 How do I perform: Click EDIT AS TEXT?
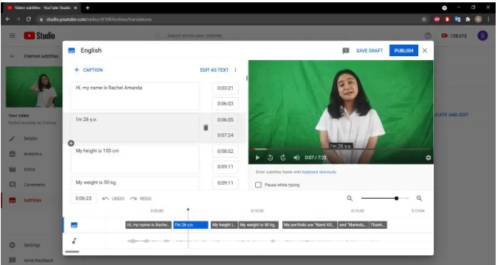pyautogui.click(x=214, y=70)
